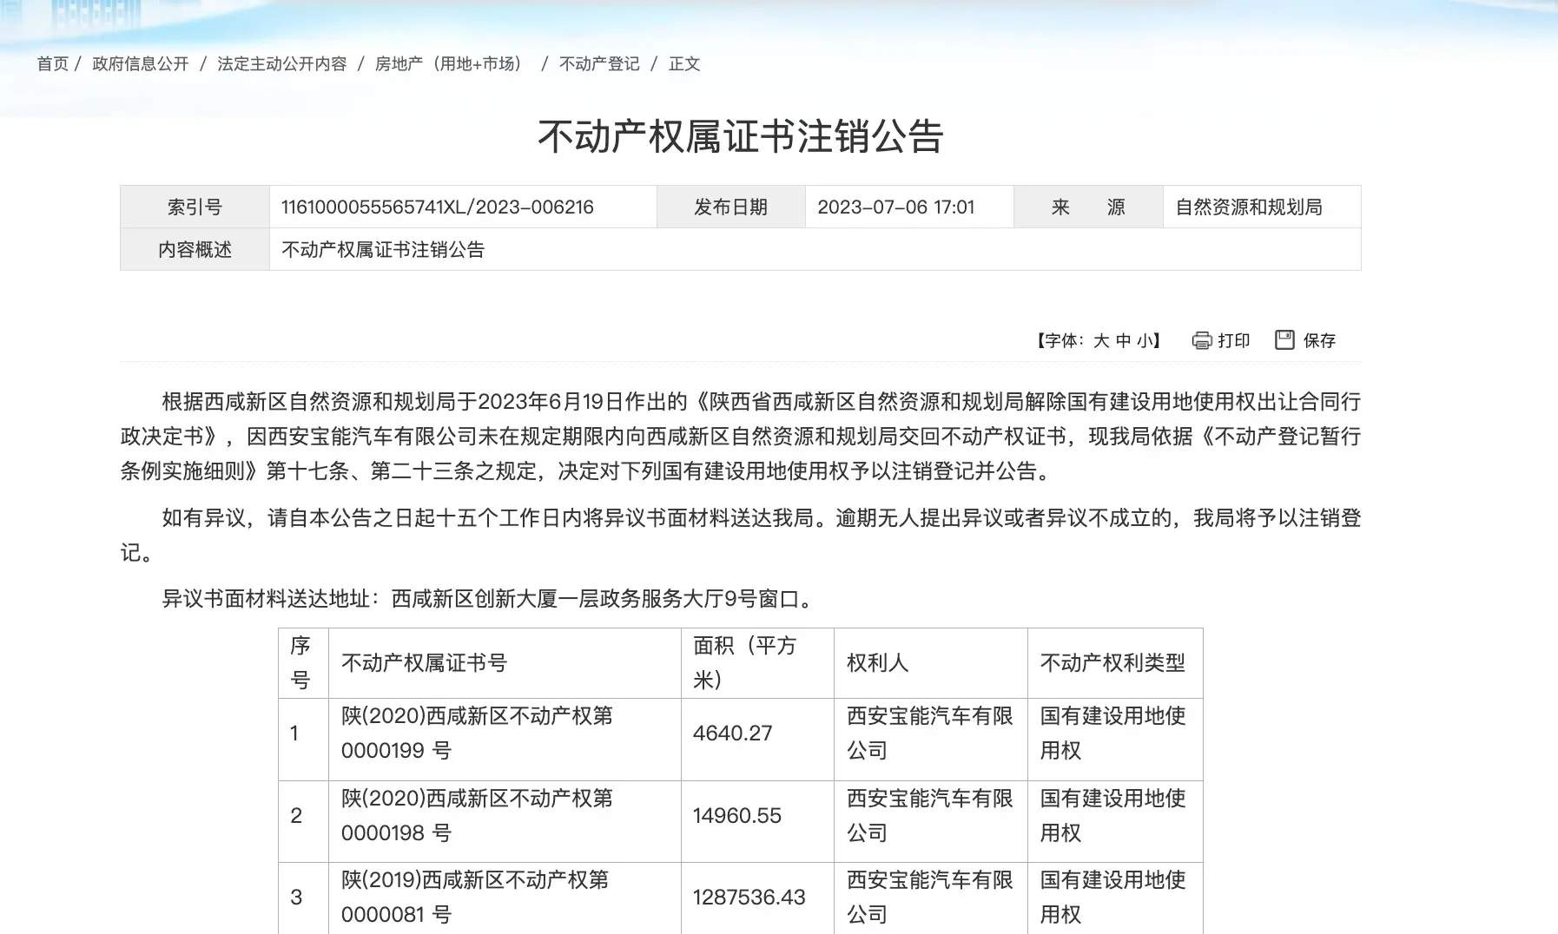The height and width of the screenshot is (934, 1558).
Task: Set font size to 中
Action: coord(1124,340)
